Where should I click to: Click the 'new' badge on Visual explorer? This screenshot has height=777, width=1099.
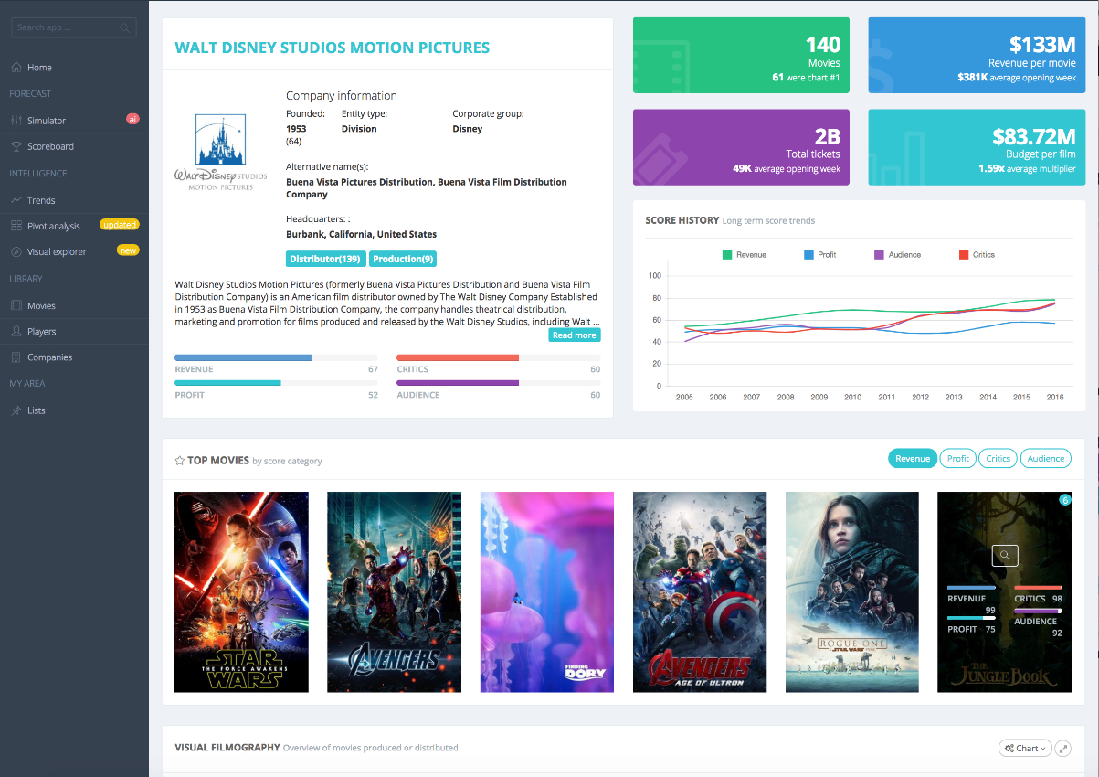click(x=128, y=250)
